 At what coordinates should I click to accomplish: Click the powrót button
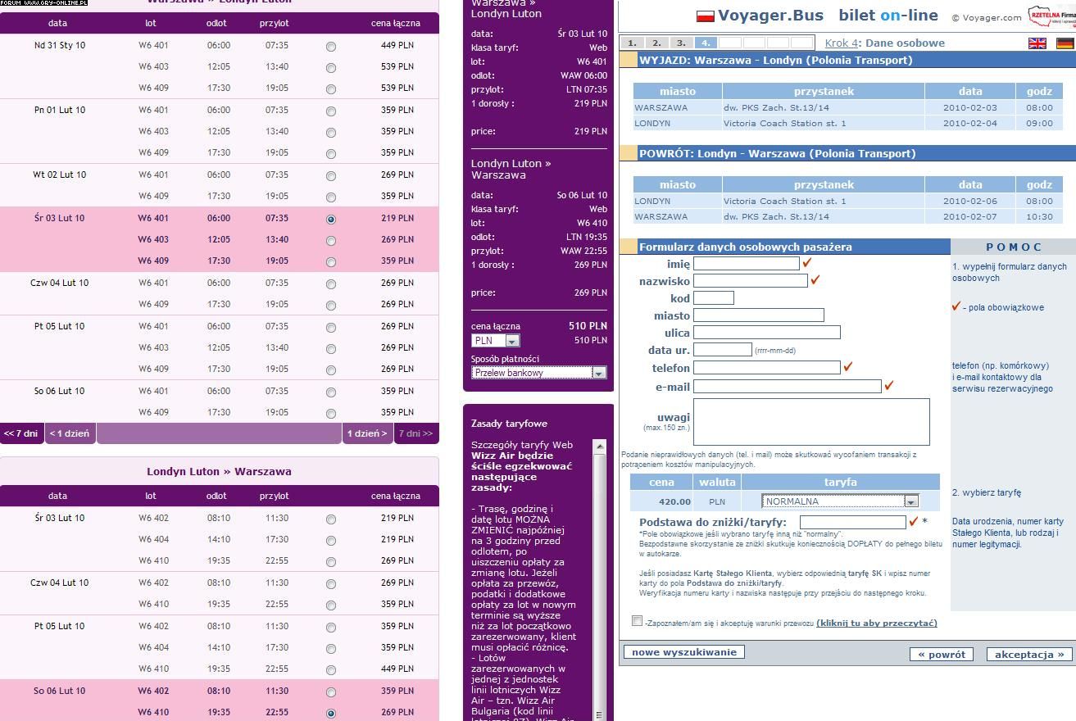tap(942, 655)
